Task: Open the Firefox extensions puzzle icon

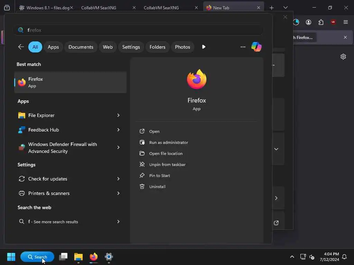Action: [x=321, y=22]
